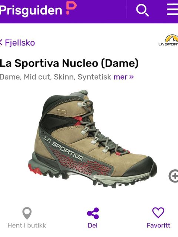
Task: Click product title La Sportiva Nucleo (Dame)
Action: (x=69, y=63)
